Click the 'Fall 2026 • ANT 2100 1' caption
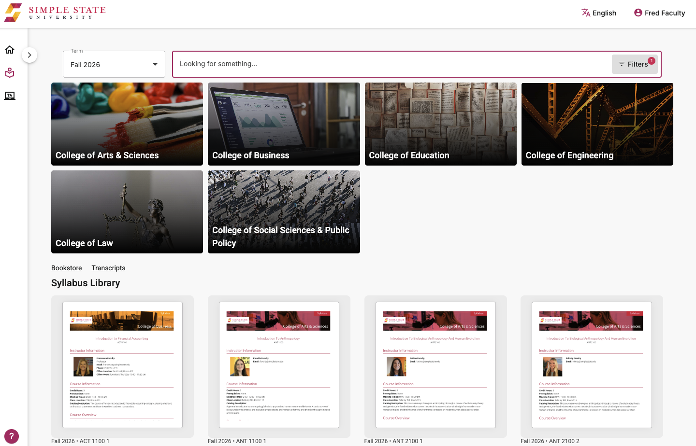The image size is (696, 446). tap(393, 441)
